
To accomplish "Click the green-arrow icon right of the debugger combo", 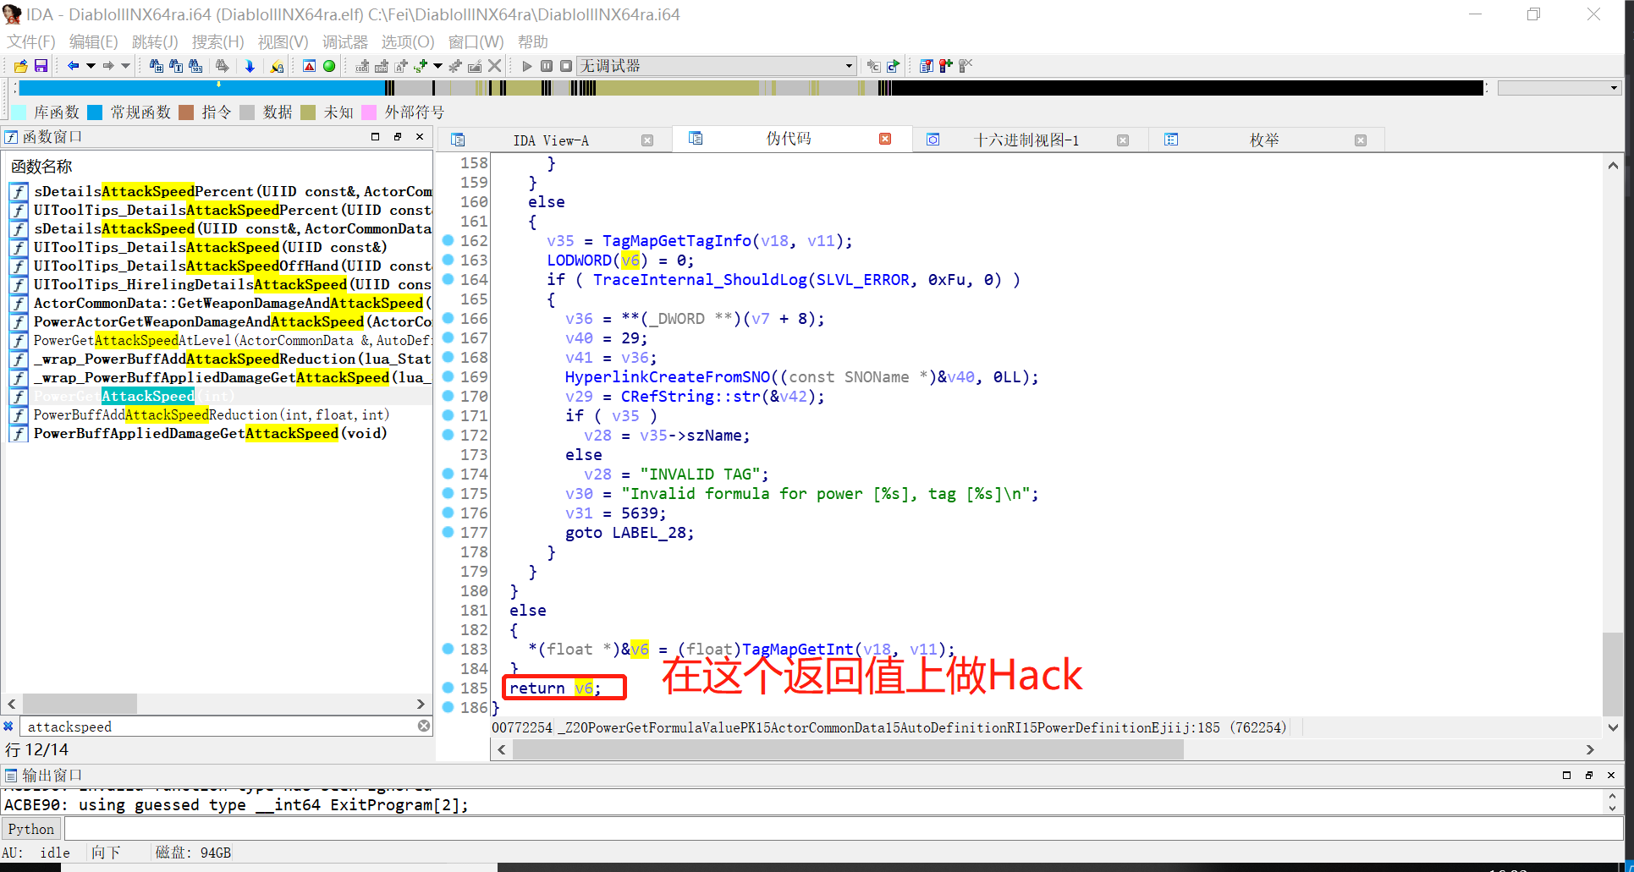I will point(893,66).
